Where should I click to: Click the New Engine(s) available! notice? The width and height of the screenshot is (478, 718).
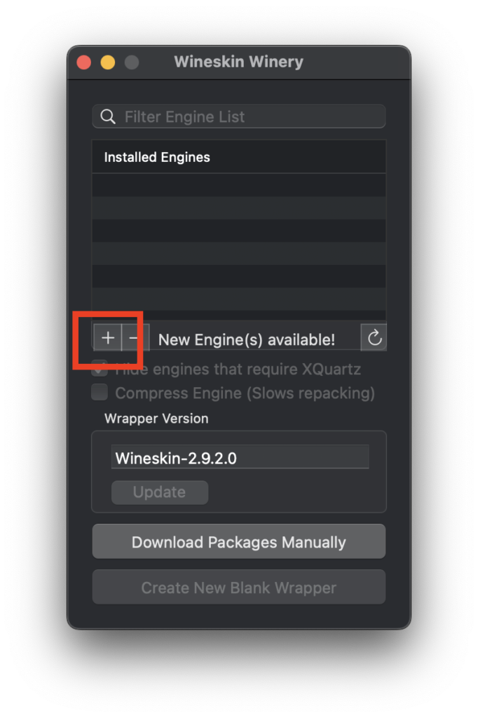click(x=246, y=340)
